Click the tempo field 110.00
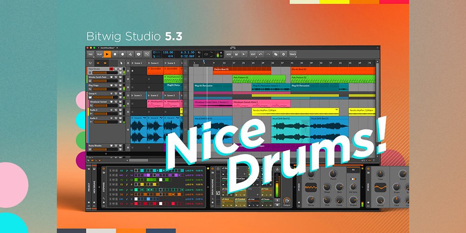Image resolution: width=466 pixels, height=233 pixels. point(168,52)
